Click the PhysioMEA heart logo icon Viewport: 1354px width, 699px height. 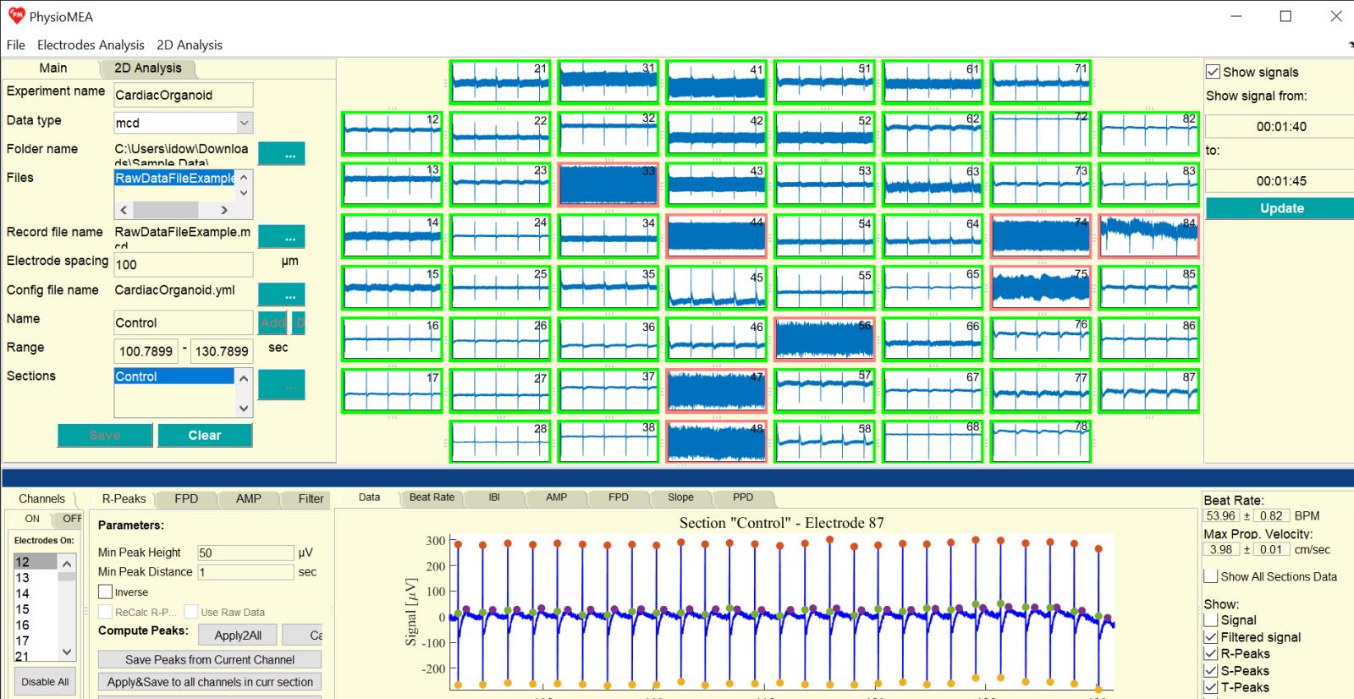click(16, 16)
